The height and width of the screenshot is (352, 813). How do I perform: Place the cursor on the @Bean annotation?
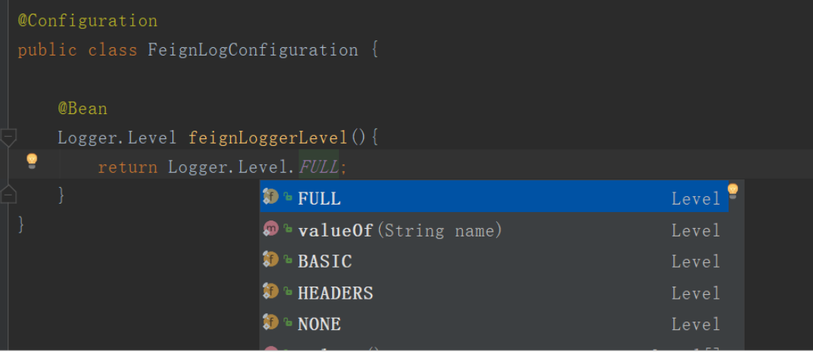click(x=82, y=109)
